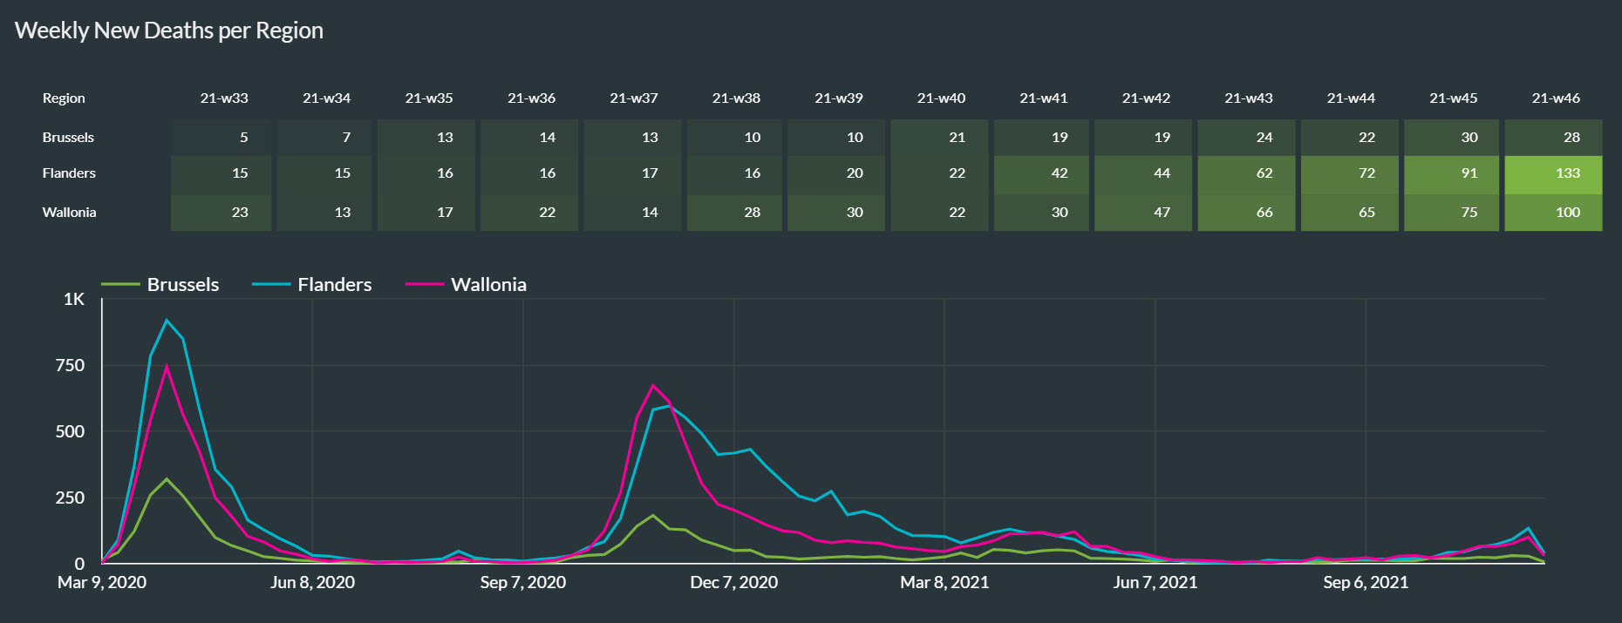
Task: Click the Sep 6, 2021 x-axis label
Action: coord(1366,583)
